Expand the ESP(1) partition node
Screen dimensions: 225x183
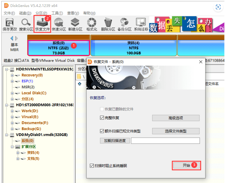(x=12, y=81)
